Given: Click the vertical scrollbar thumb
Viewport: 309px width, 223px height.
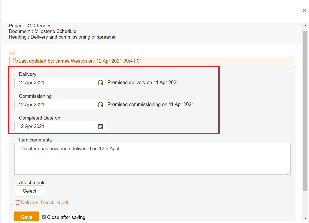Looking at the screenshot, I should click(x=305, y=110).
